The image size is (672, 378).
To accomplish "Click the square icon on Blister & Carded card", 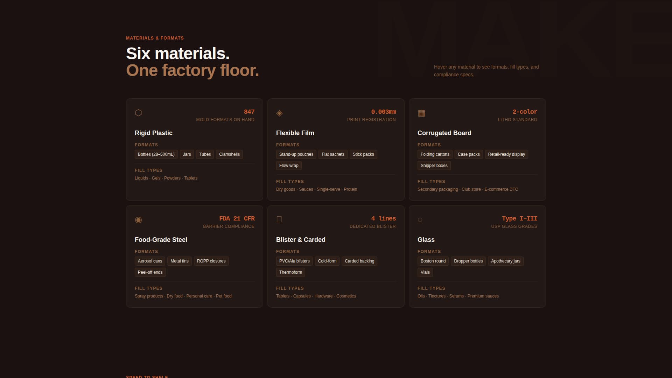I will pos(279,219).
